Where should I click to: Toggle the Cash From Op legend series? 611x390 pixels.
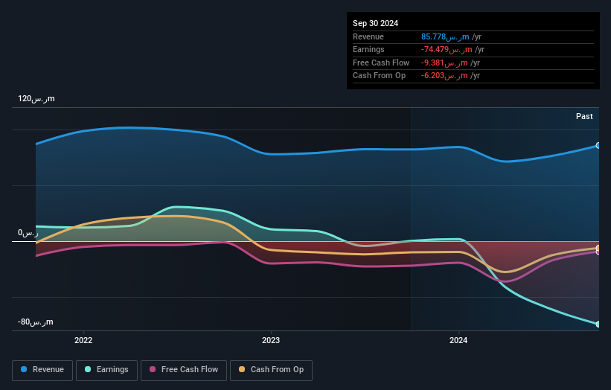tap(271, 370)
